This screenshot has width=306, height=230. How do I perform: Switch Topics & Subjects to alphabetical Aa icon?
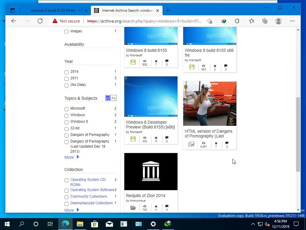tap(114, 98)
